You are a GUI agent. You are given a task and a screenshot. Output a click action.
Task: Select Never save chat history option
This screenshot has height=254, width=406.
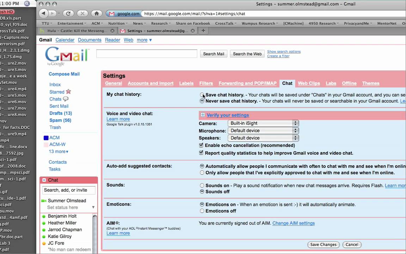202,101
